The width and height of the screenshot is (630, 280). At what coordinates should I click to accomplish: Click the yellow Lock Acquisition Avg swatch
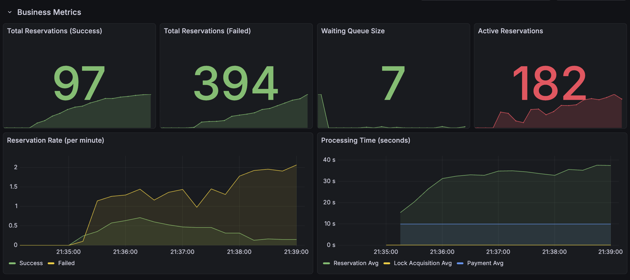[387, 263]
